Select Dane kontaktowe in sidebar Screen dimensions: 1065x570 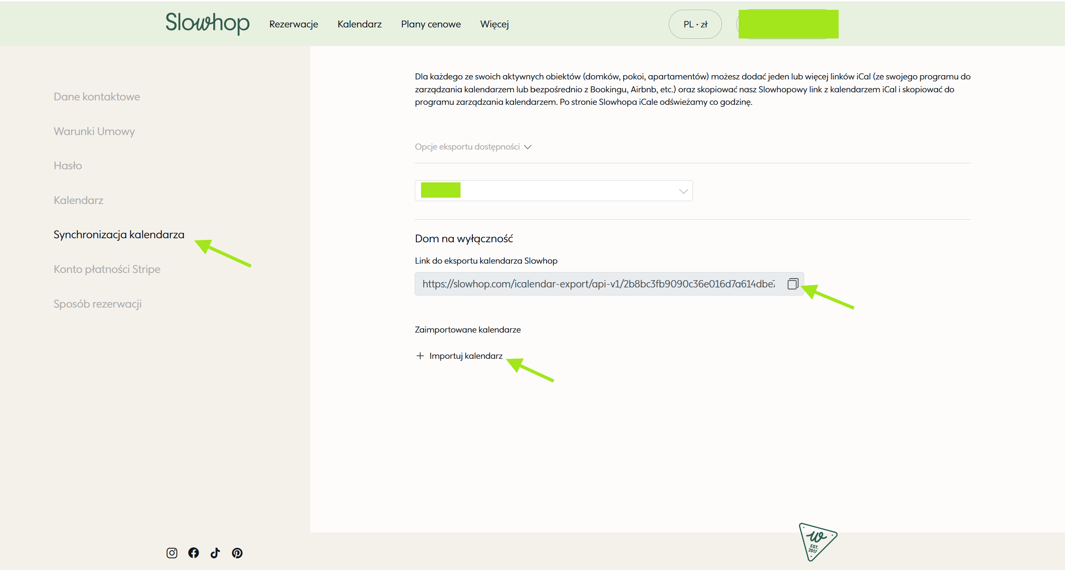[97, 97]
